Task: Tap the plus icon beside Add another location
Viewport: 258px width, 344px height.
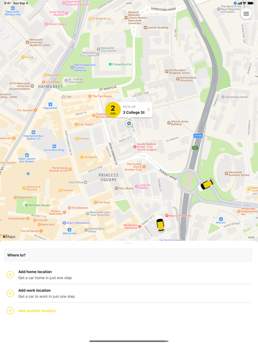Action: point(10,311)
